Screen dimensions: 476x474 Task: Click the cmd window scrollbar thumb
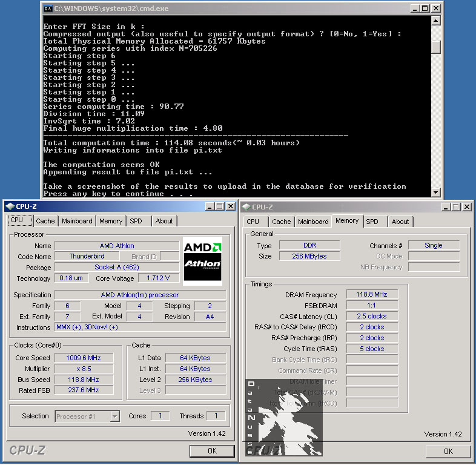[436, 47]
